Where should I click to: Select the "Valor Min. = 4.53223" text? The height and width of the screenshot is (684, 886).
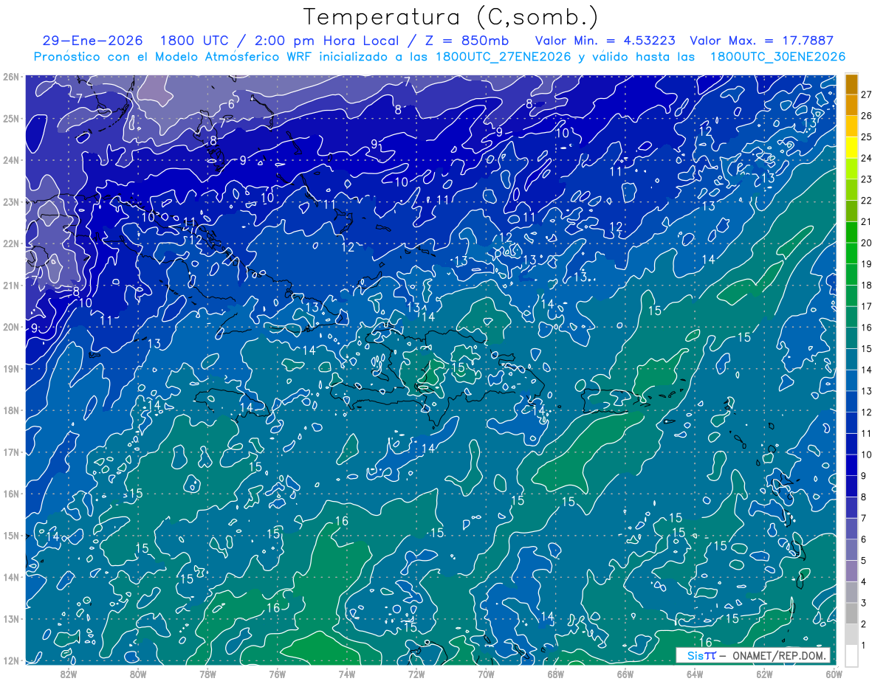click(x=605, y=41)
